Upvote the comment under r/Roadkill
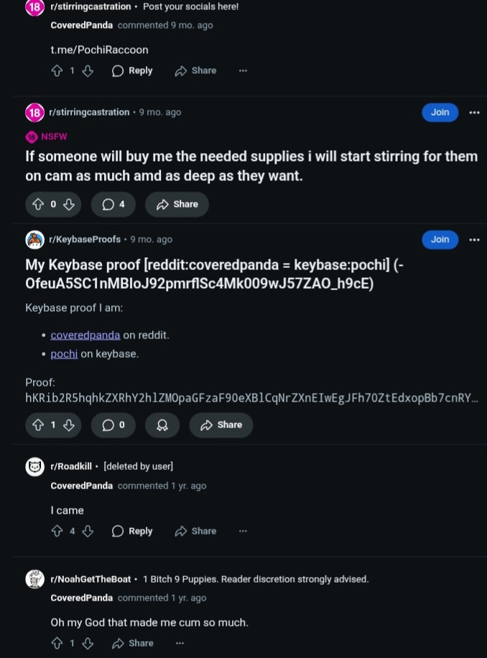Viewport: 487px width, 658px height. (57, 531)
